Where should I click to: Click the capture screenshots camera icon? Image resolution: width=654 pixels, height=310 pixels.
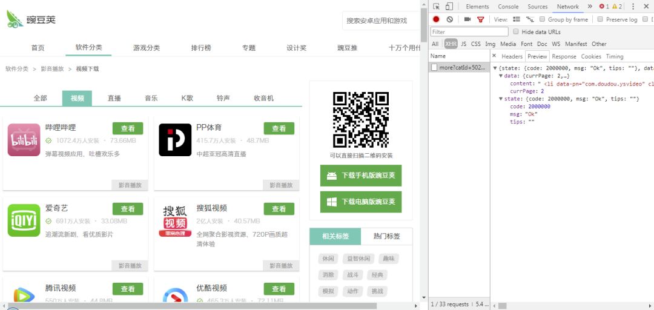click(x=467, y=19)
